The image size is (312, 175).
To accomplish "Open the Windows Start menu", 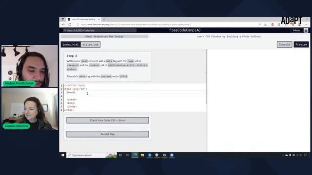I will 63,155.
